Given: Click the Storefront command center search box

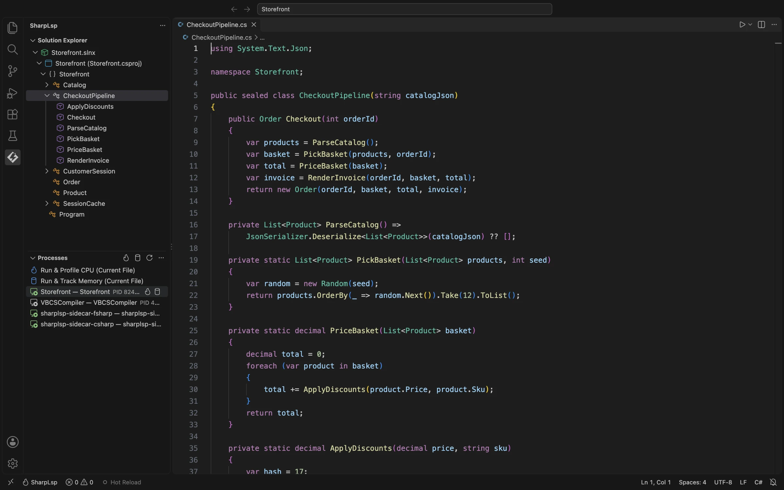Looking at the screenshot, I should click(404, 9).
